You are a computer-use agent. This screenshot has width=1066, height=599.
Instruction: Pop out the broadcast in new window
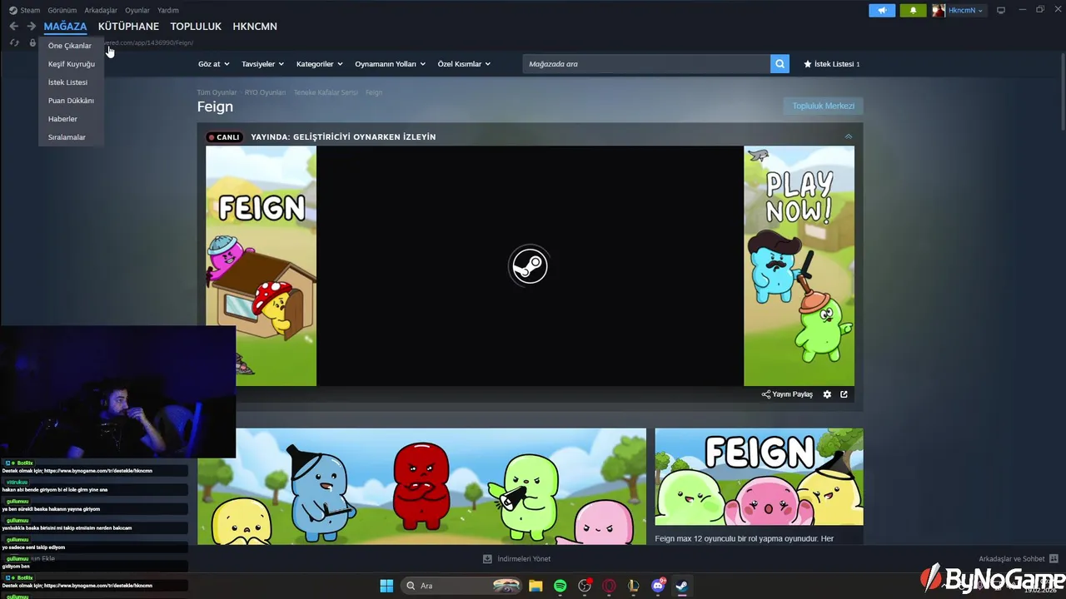pos(844,394)
